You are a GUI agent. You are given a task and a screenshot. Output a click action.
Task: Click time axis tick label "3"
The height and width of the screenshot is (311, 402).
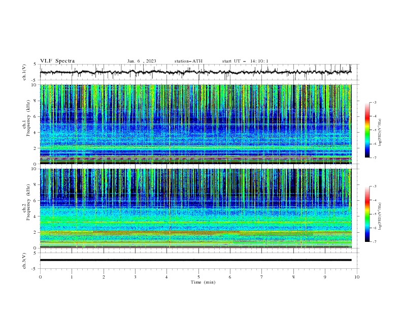[135, 277]
